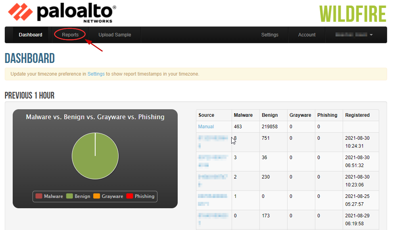Click the Dashboard page heading
The image size is (399, 230).
point(30,58)
